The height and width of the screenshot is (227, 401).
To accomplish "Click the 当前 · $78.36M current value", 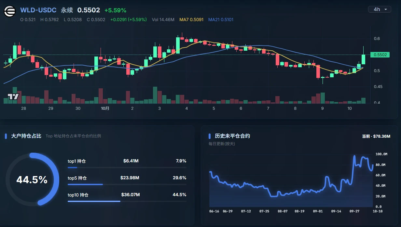I will tap(376, 136).
